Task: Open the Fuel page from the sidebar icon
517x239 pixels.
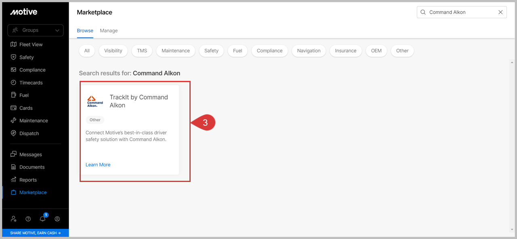Action: pos(13,95)
